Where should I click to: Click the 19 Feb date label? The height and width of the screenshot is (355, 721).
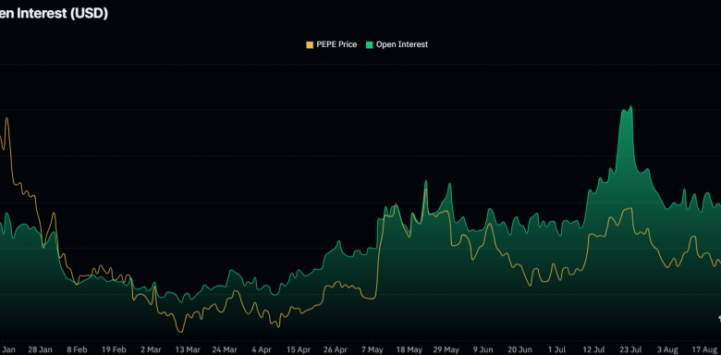(114, 350)
